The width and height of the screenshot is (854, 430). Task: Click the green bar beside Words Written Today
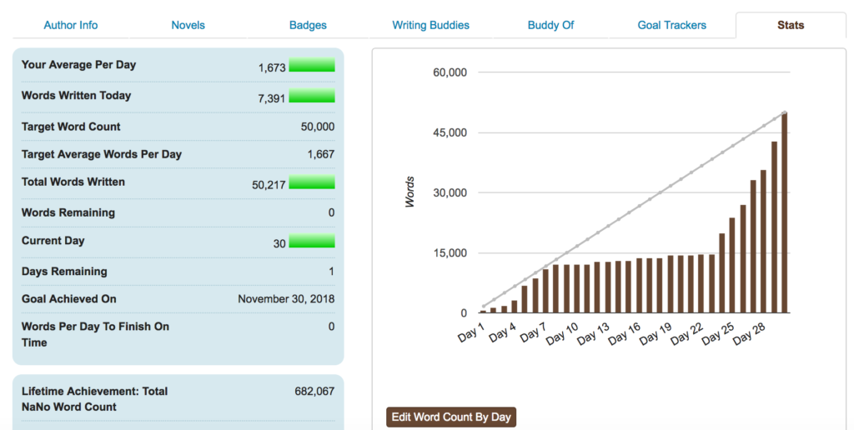point(312,97)
